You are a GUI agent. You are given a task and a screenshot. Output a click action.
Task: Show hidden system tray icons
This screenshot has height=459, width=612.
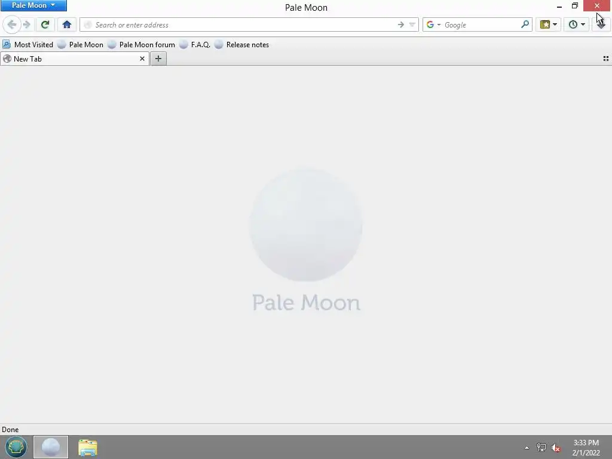point(527,447)
